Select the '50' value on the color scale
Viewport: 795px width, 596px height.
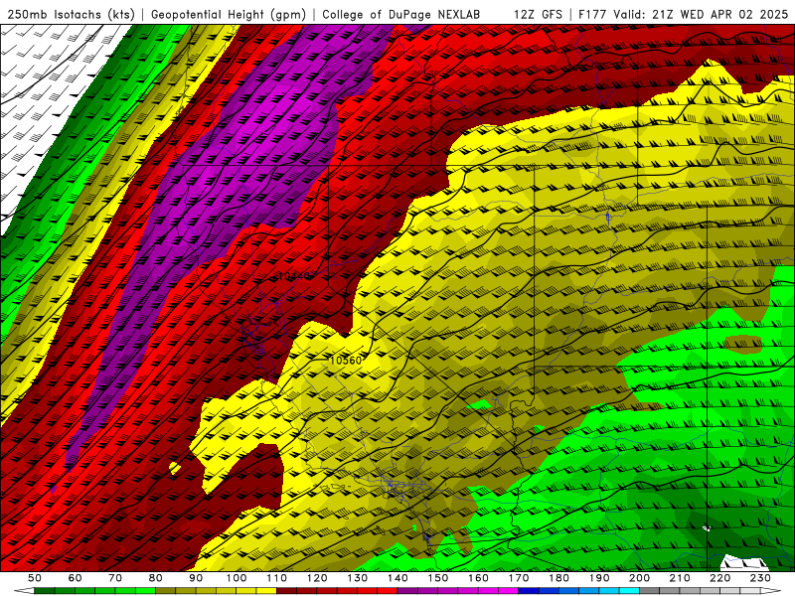(x=35, y=578)
